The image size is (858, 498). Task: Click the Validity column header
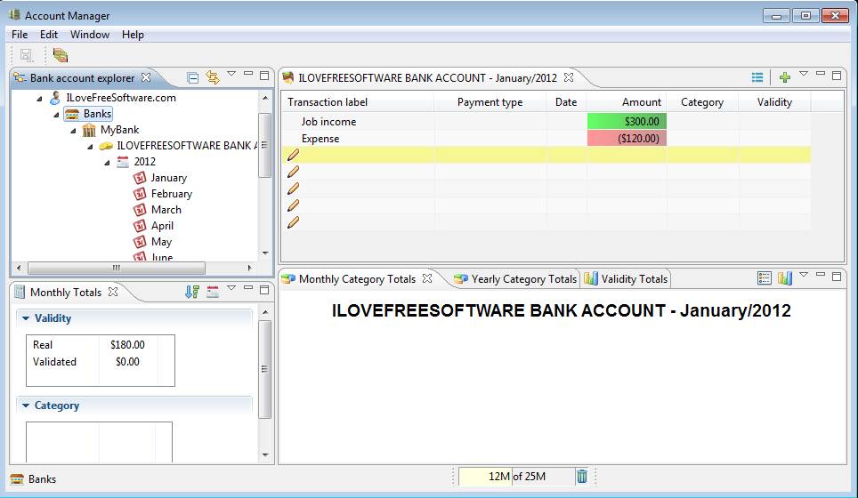coord(774,102)
